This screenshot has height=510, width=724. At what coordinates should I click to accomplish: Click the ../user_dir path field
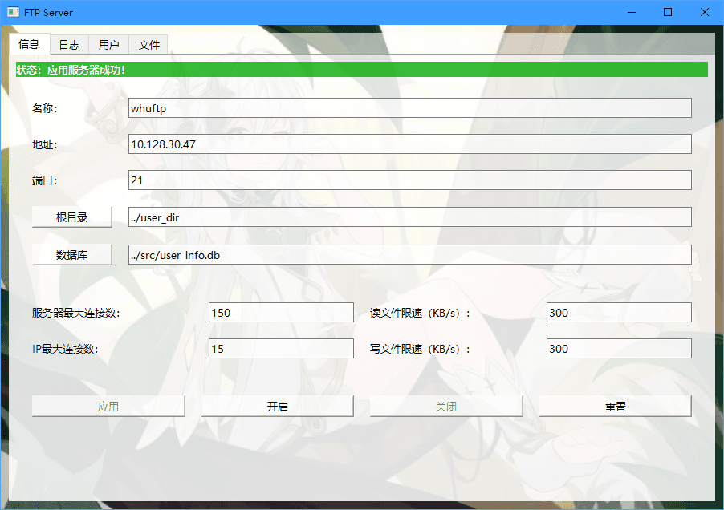(409, 217)
